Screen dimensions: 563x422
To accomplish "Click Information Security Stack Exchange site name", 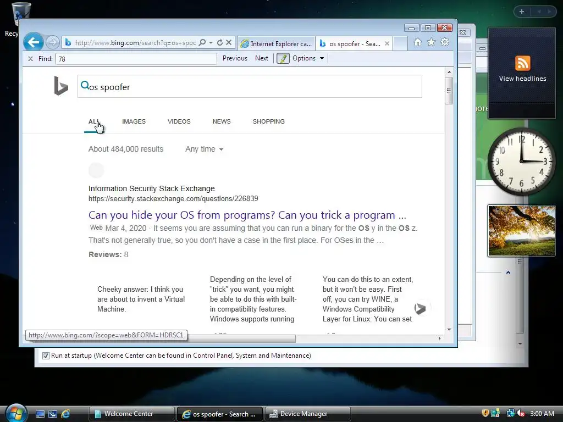I will 152,189.
